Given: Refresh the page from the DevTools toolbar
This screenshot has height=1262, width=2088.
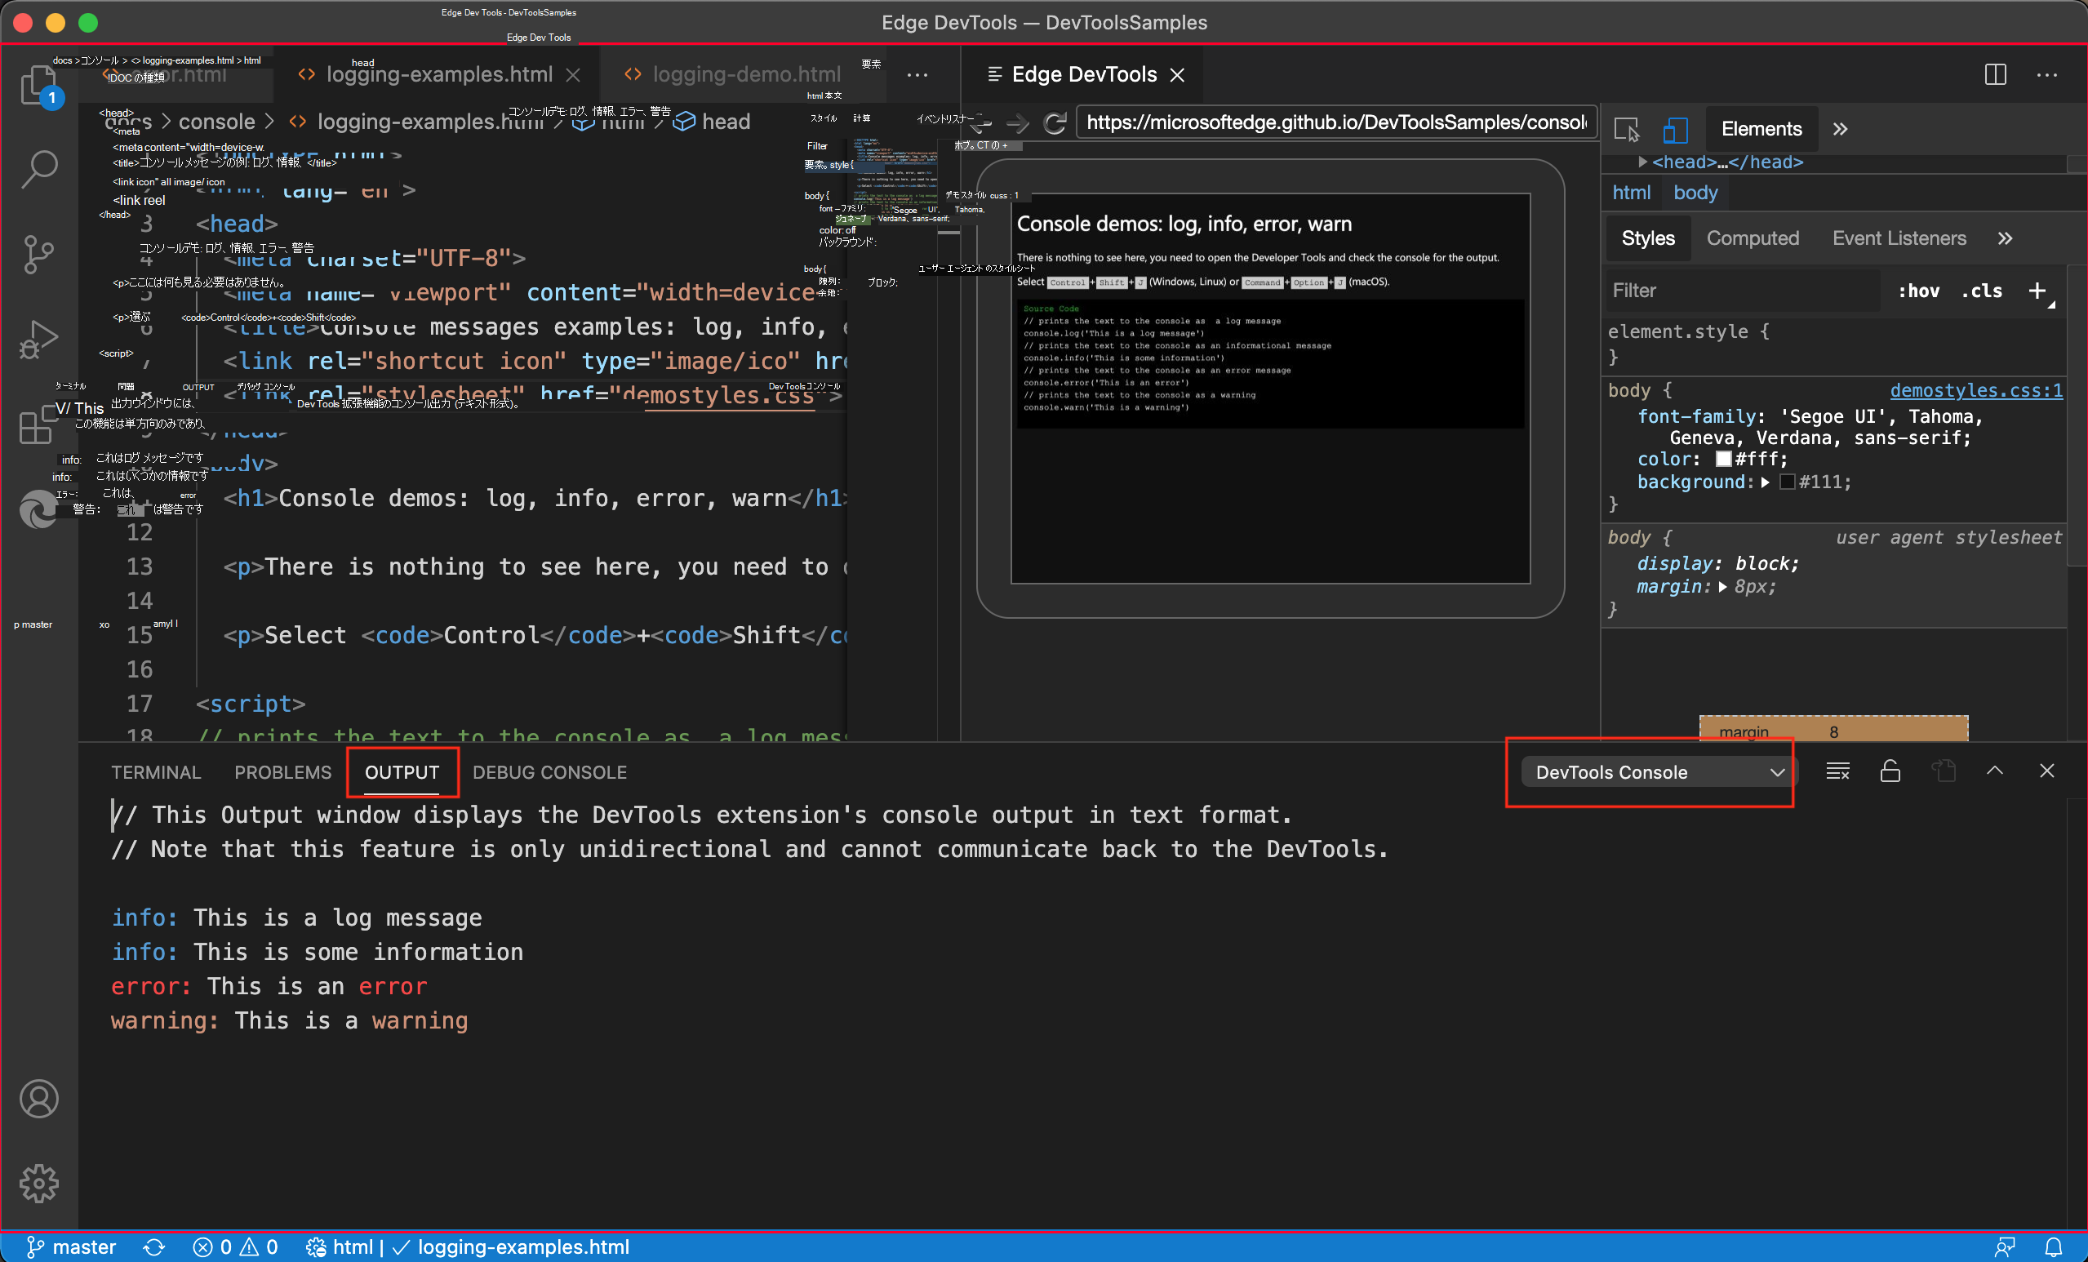Looking at the screenshot, I should [1056, 124].
